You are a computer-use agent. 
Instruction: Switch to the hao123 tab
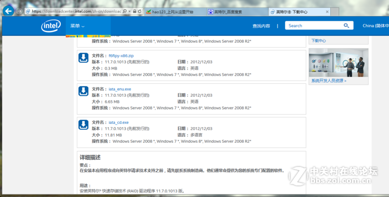tap(175, 12)
